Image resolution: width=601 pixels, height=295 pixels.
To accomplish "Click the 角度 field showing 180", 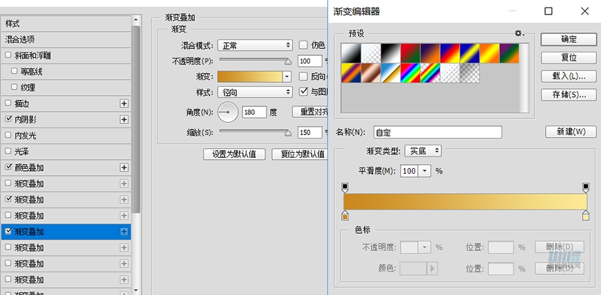I will (x=254, y=112).
